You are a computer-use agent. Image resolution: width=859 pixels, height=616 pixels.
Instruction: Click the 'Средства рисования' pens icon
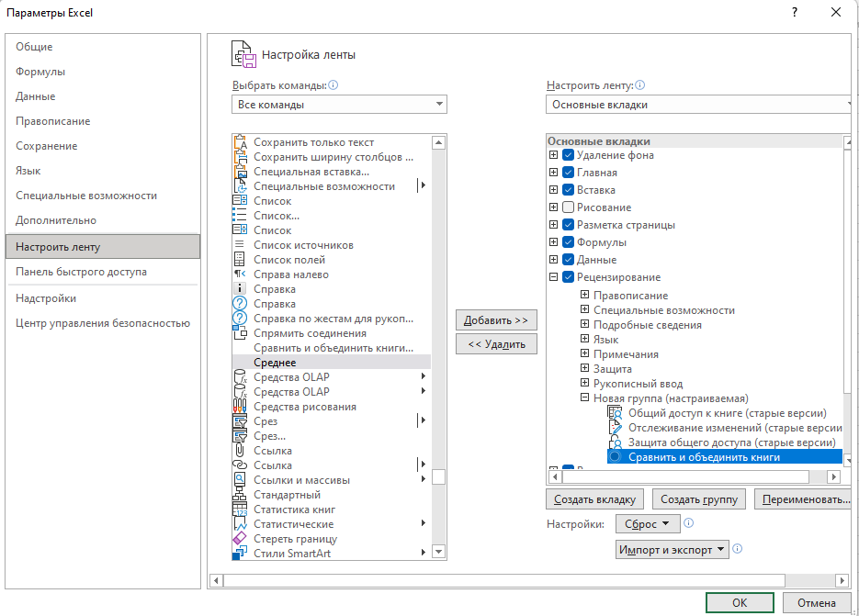coord(240,407)
